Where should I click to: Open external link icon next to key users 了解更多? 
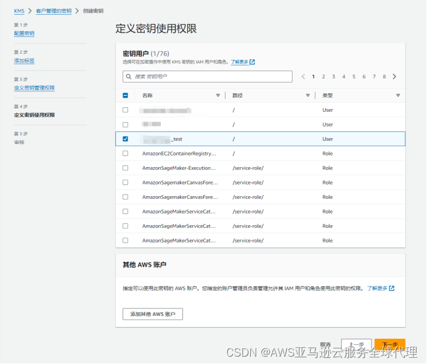click(252, 62)
